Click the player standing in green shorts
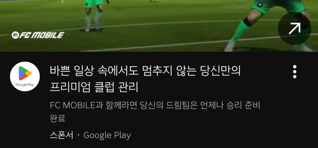The width and height of the screenshot is (318, 148). 94,15
